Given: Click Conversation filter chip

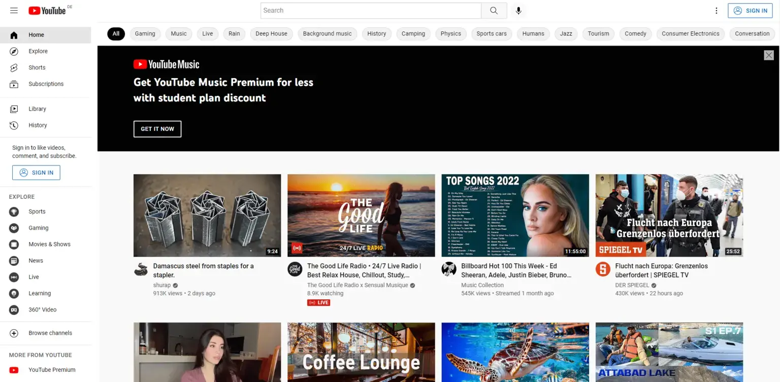Looking at the screenshot, I should [x=752, y=33].
